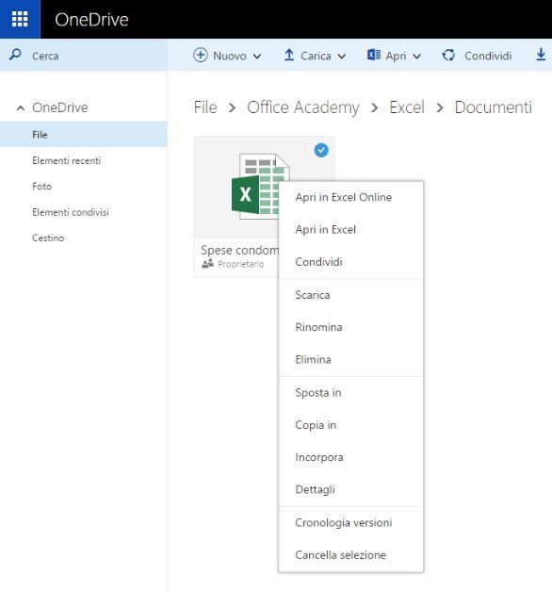
Task: Select Dettagli in the context menu
Action: point(350,489)
